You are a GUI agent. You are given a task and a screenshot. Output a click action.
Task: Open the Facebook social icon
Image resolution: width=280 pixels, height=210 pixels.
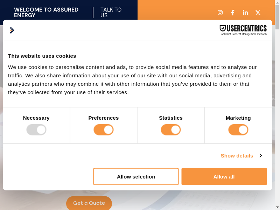coord(233,13)
